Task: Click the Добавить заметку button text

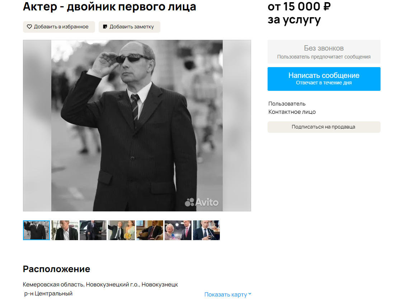Action: point(132,27)
